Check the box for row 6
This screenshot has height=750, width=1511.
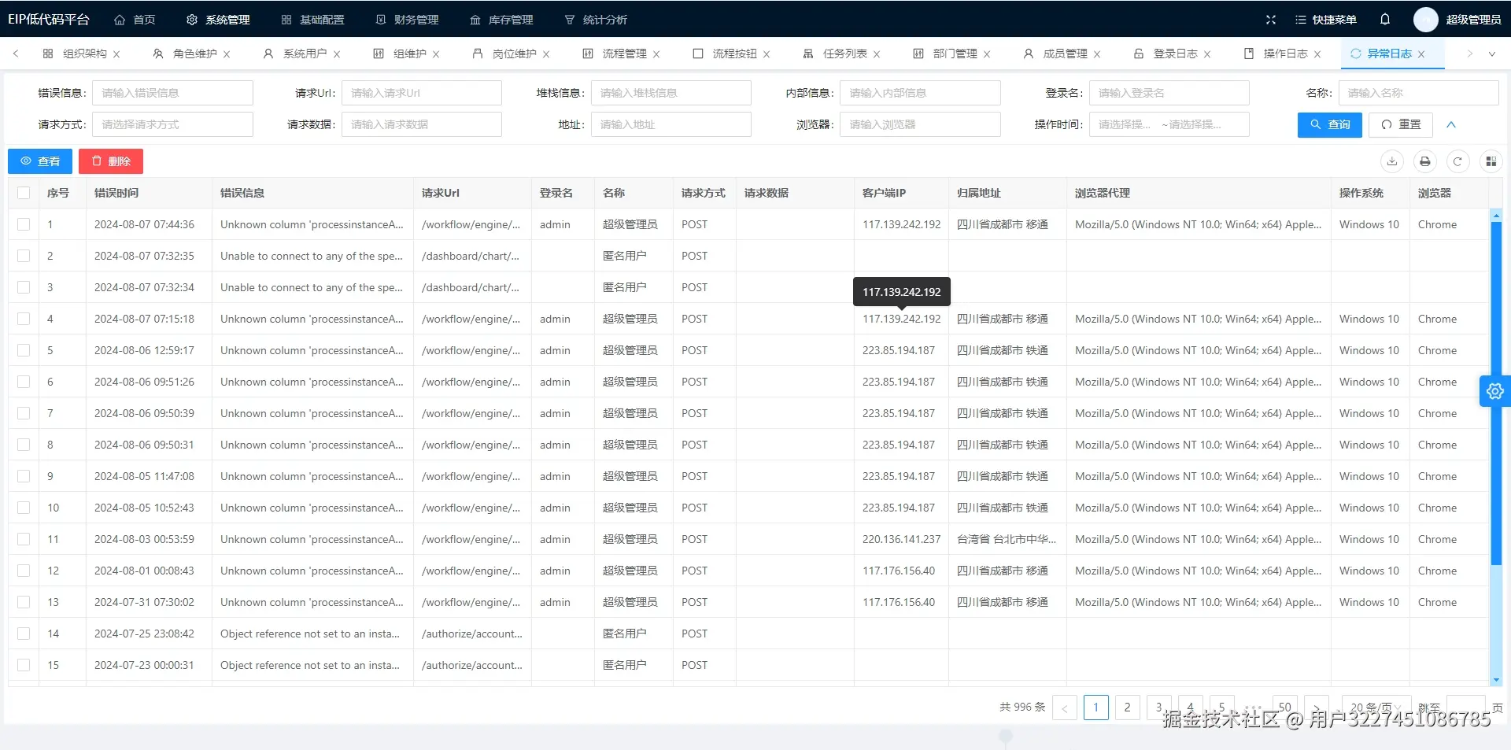tap(24, 382)
